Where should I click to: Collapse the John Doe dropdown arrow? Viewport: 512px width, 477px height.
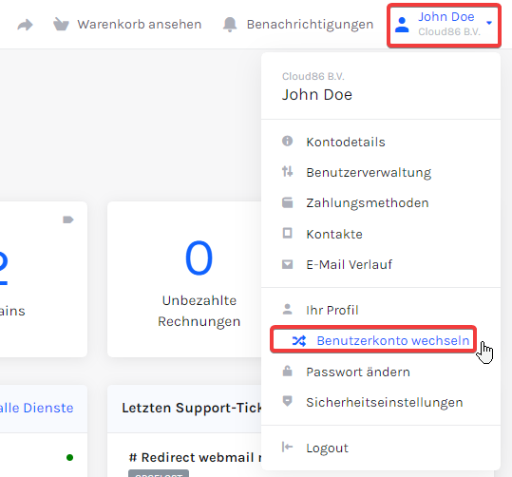489,23
